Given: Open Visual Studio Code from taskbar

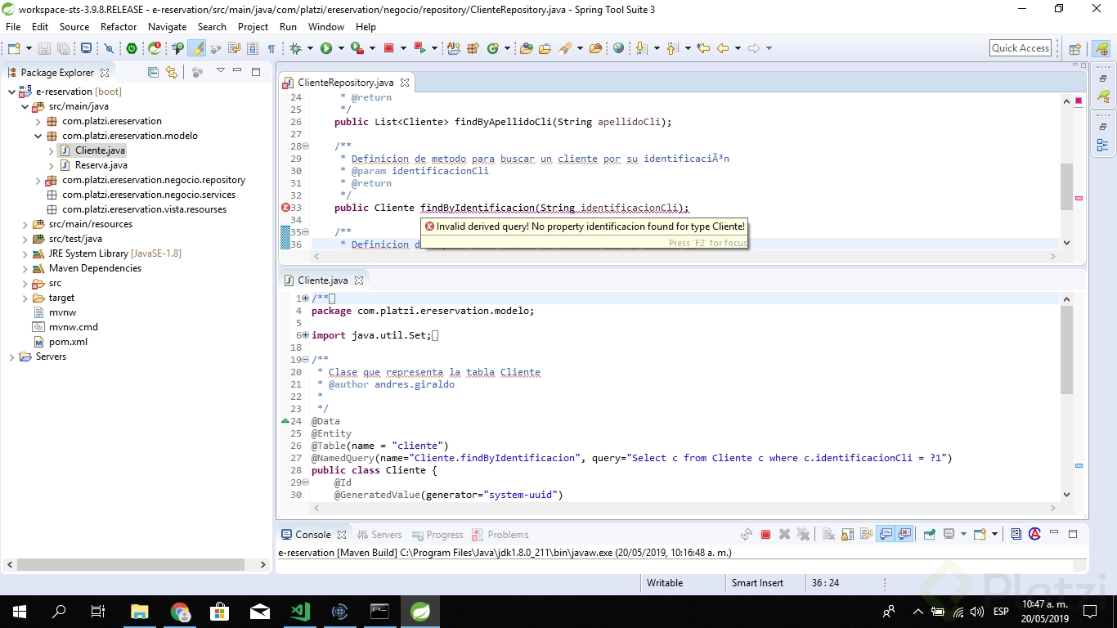Looking at the screenshot, I should coord(299,612).
